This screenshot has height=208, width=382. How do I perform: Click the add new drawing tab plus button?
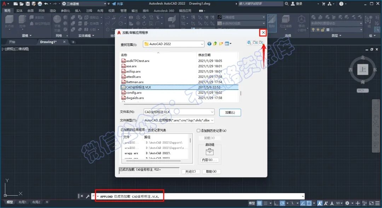click(x=73, y=42)
